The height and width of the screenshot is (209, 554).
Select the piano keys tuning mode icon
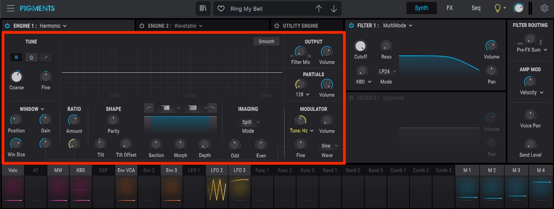click(17, 57)
